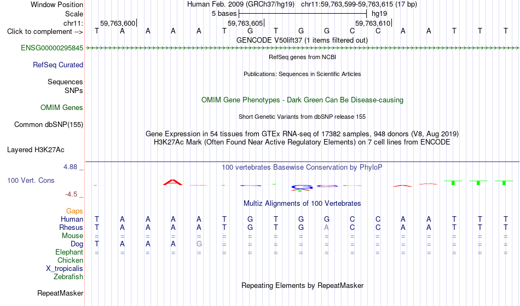Click '100 vertebrates Basewise Conservation by PhyloP' title
The width and height of the screenshot is (520, 306).
click(x=302, y=167)
